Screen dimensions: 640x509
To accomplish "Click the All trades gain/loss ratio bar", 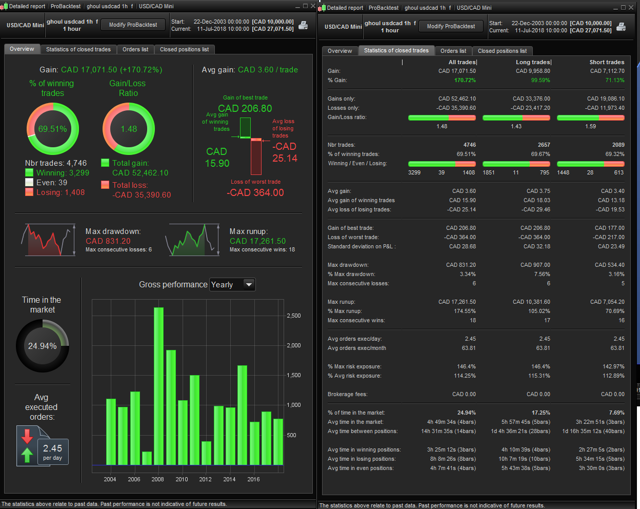I will [442, 118].
